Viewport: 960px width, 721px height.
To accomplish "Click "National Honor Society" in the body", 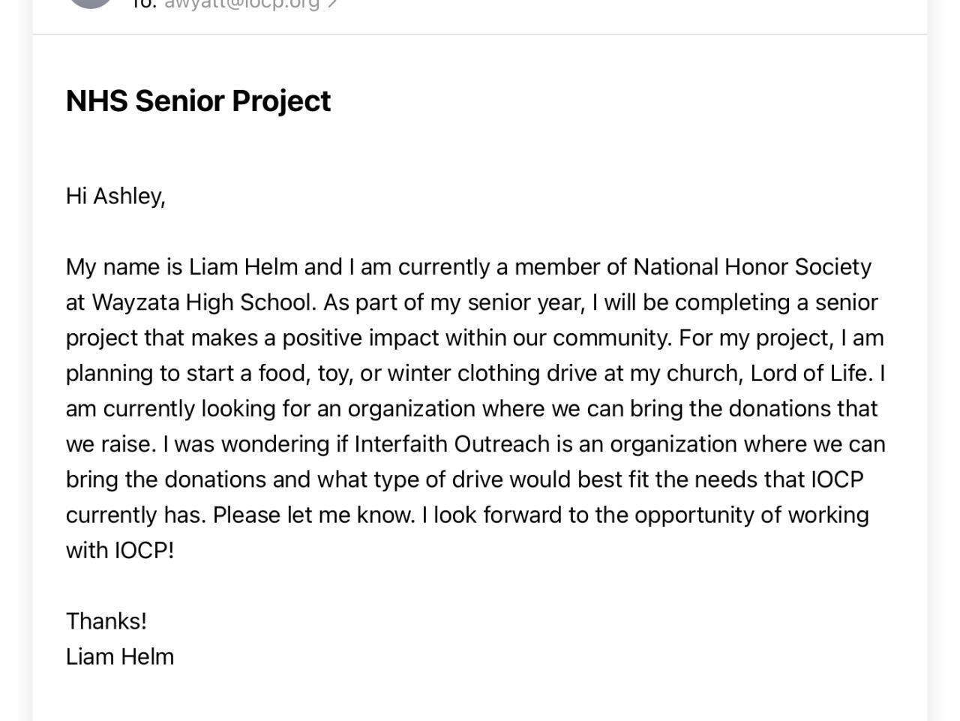I will [752, 267].
